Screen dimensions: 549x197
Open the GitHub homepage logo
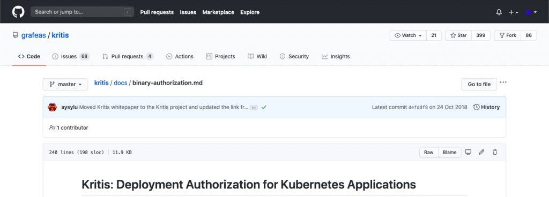(x=18, y=12)
